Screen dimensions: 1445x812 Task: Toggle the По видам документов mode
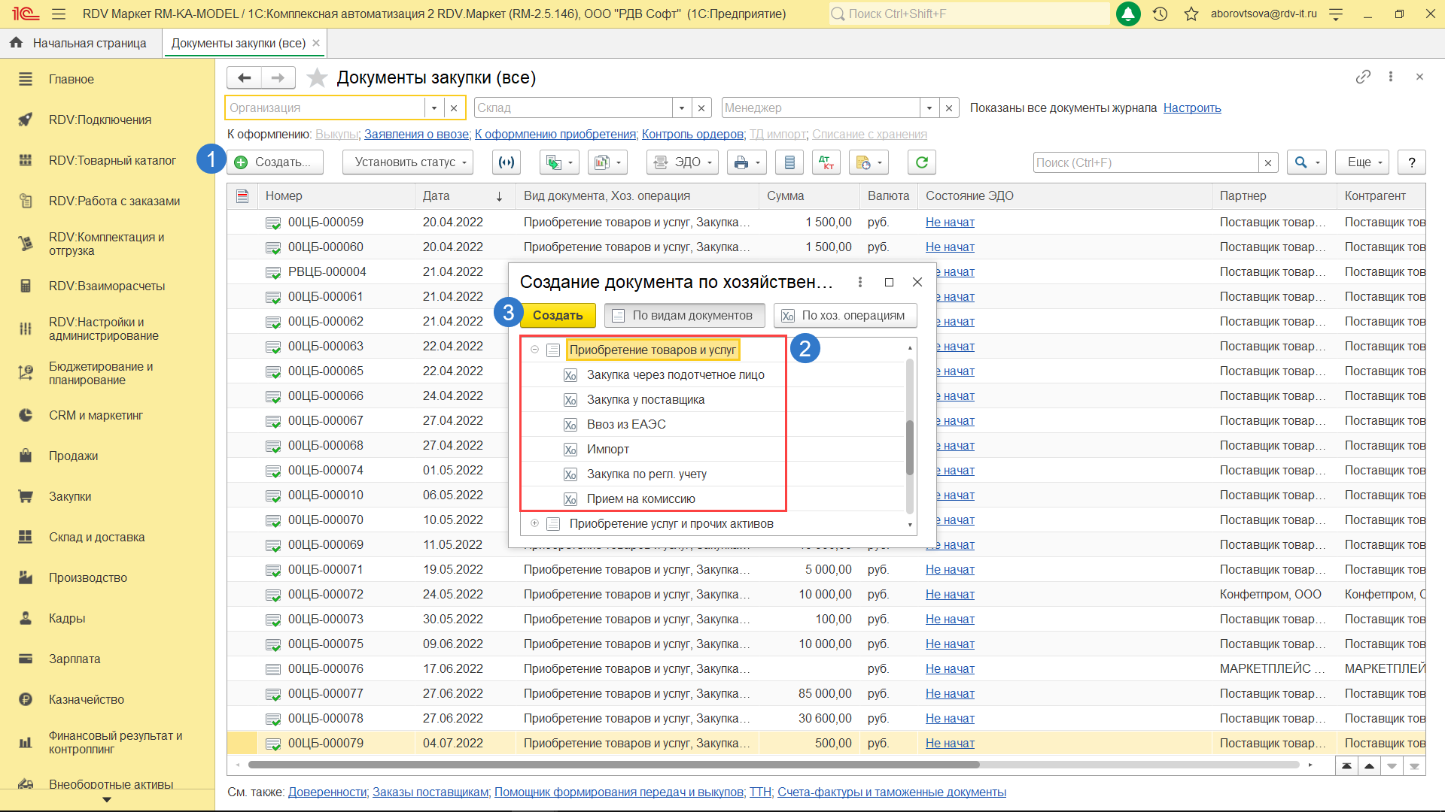(x=684, y=316)
